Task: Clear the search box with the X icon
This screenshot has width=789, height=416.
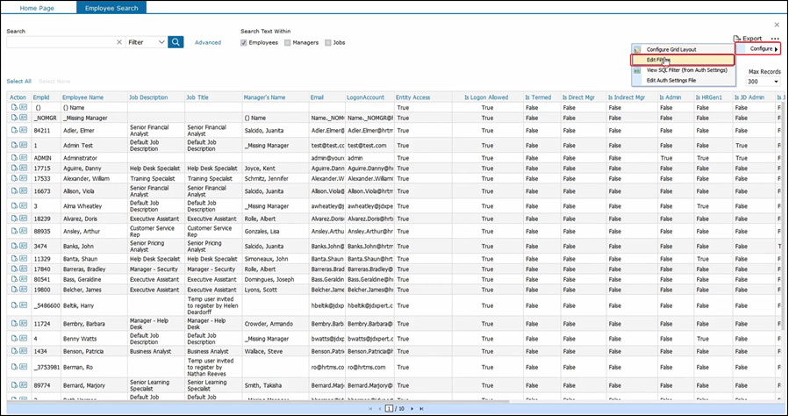Action: (x=119, y=42)
